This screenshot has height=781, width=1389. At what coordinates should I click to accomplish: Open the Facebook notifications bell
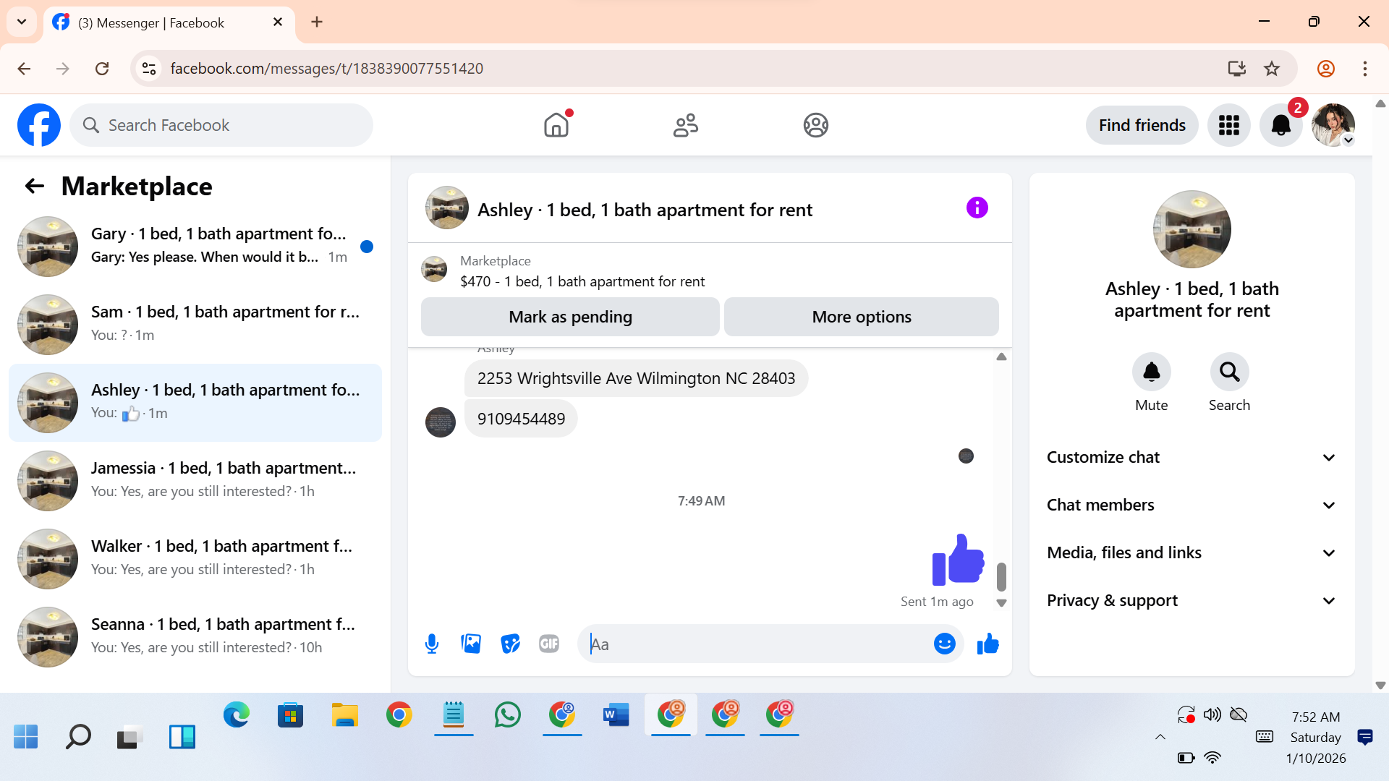click(1280, 126)
